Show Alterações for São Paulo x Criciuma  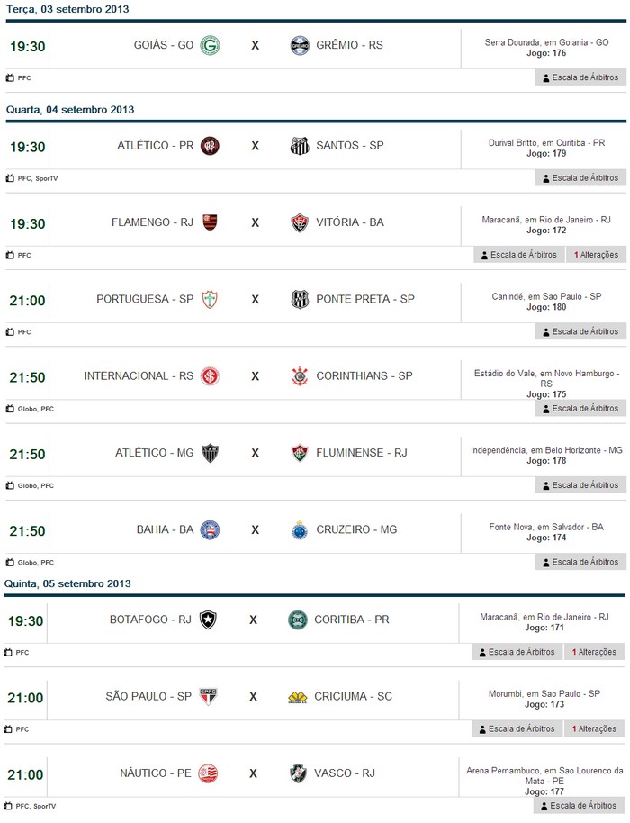point(593,728)
